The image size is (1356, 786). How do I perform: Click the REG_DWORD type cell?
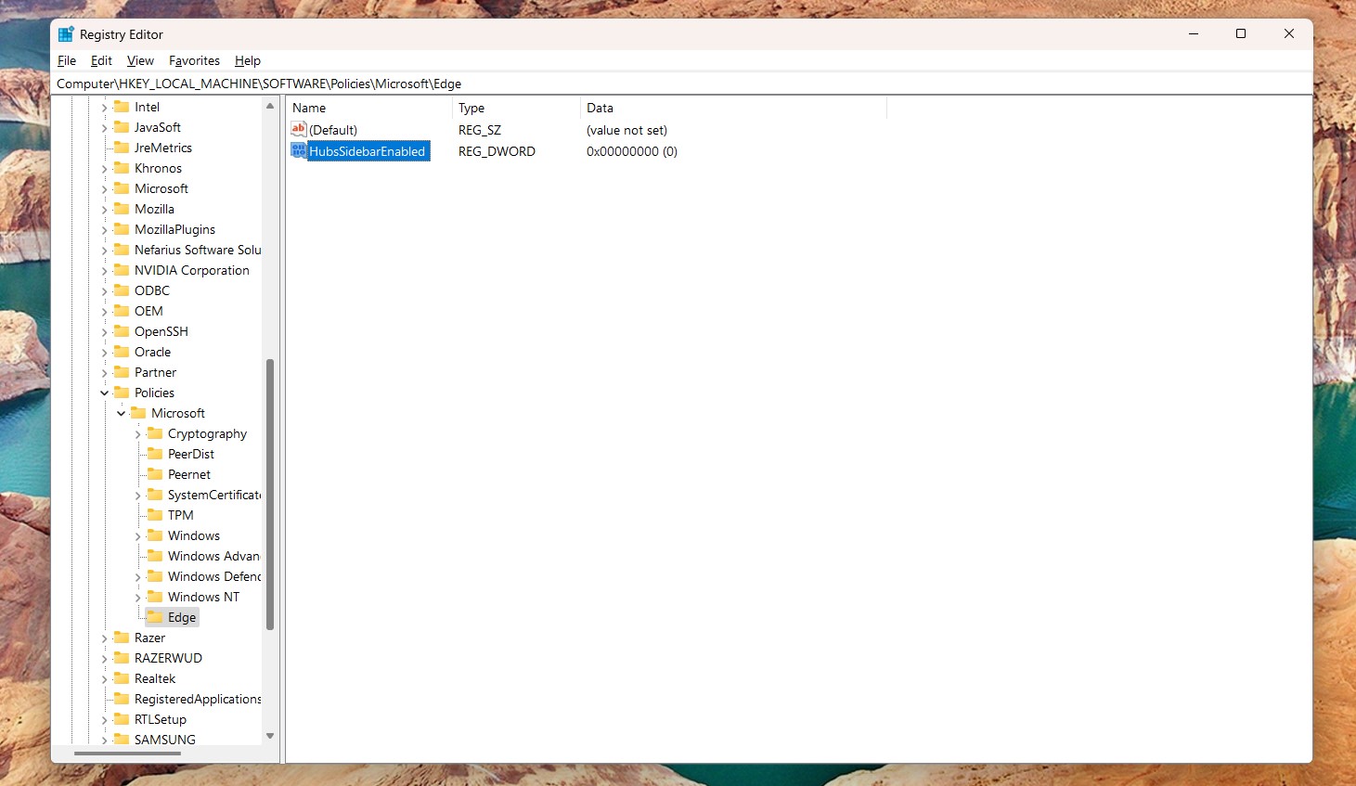[497, 151]
